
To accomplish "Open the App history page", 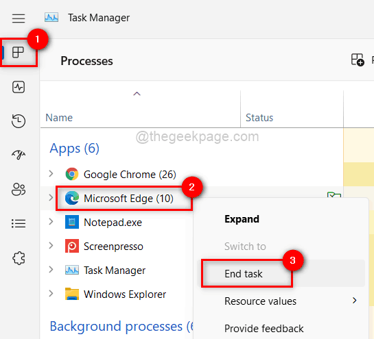I will click(19, 121).
